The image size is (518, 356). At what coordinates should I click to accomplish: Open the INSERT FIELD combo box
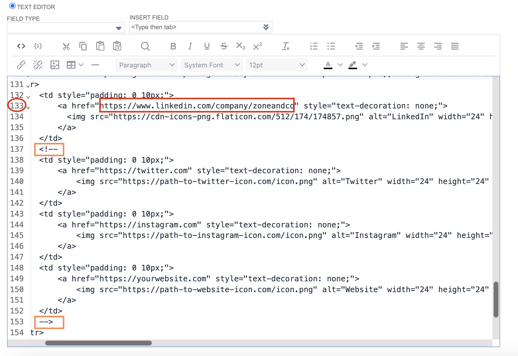pos(201,27)
